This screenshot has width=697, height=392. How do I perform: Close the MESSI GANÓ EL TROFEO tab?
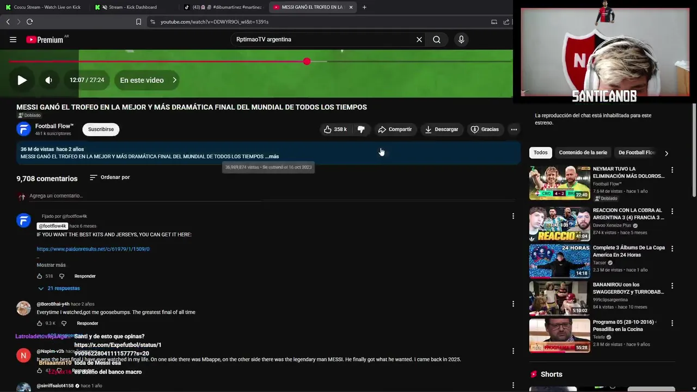pos(351,7)
